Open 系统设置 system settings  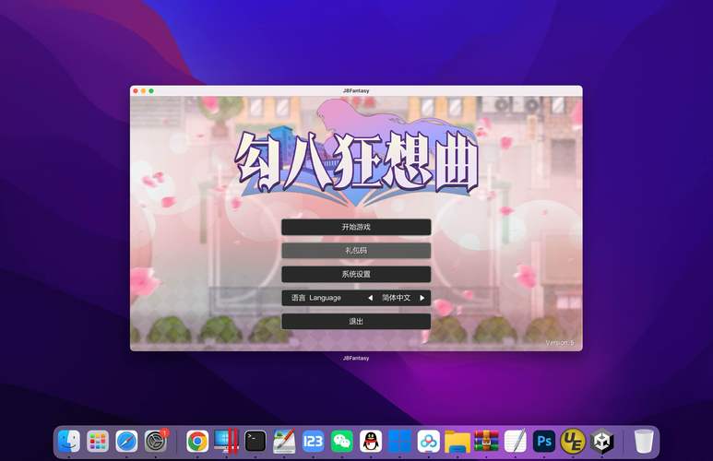click(x=356, y=274)
